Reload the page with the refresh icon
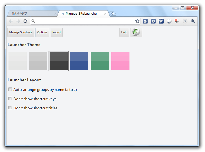This screenshot has height=152, width=205. click(25, 21)
